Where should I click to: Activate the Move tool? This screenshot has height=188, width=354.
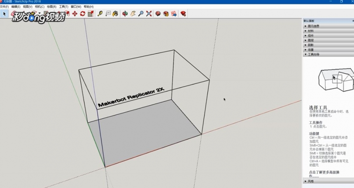tap(75, 14)
